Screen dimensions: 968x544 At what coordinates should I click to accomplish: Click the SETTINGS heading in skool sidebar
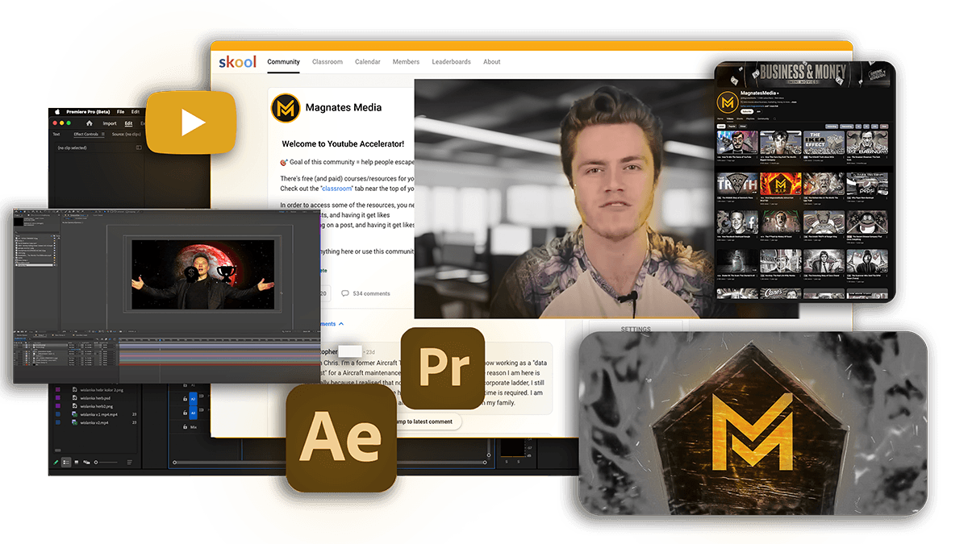click(x=636, y=329)
